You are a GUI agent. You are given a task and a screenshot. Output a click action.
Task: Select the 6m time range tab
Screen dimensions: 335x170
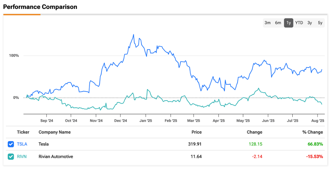278,23
